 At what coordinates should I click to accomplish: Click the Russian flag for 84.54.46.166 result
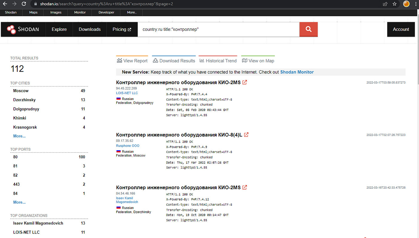coord(118,208)
